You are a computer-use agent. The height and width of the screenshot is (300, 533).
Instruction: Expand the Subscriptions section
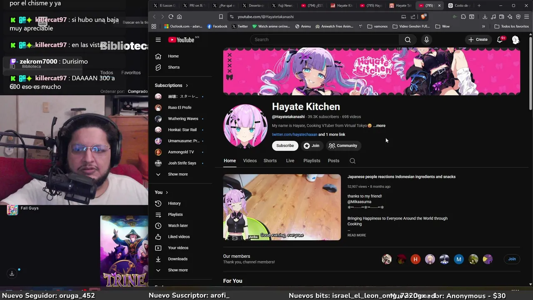[x=171, y=85]
